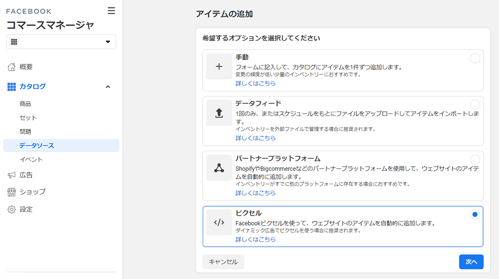Screen dimensions: 499x279
Task: Go to 商品 in the sidebar
Action: click(25, 104)
